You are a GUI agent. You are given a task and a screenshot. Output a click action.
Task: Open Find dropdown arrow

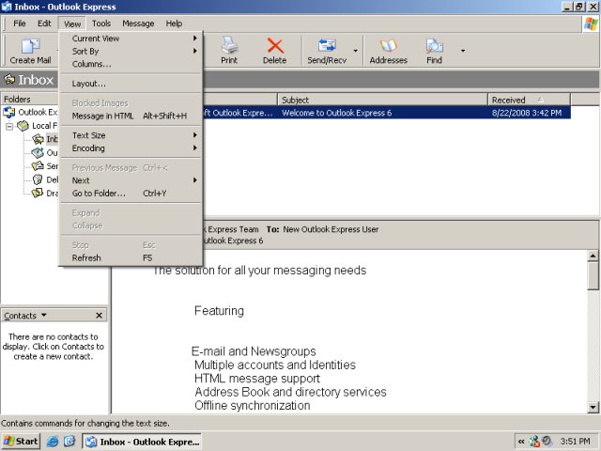coord(463,51)
